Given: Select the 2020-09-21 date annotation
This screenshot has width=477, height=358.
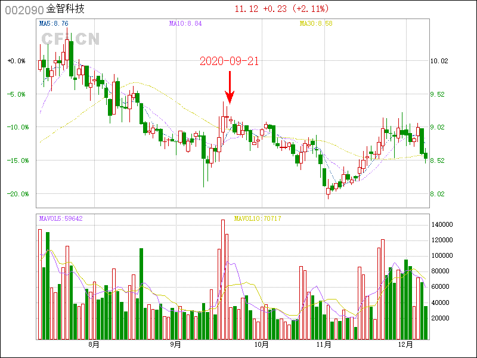Looking at the screenshot, I should [229, 61].
